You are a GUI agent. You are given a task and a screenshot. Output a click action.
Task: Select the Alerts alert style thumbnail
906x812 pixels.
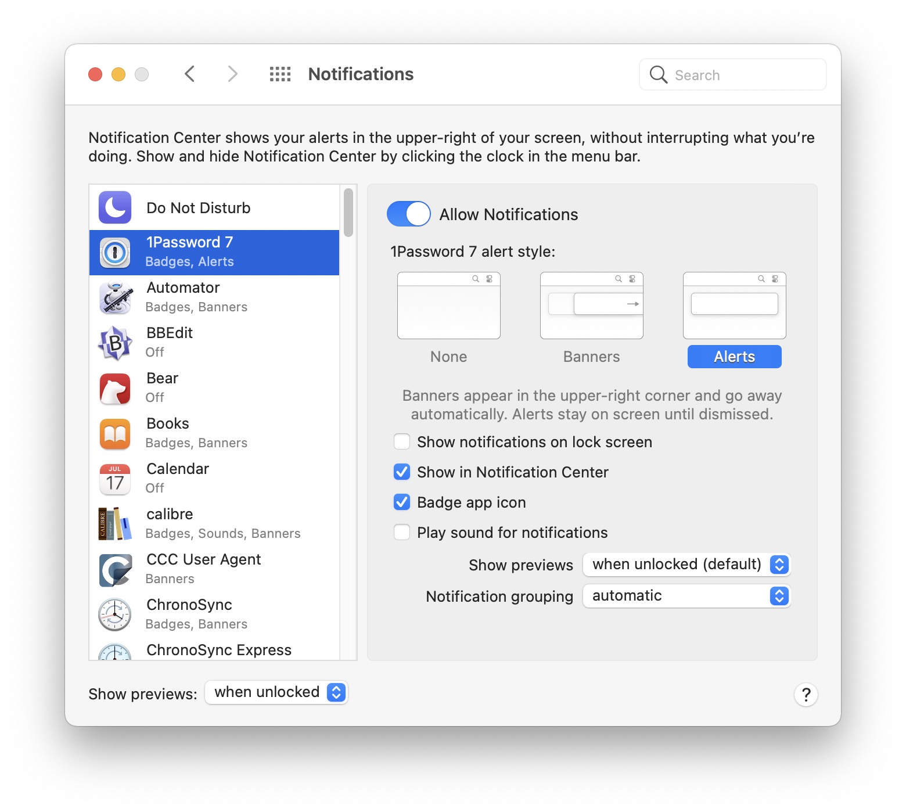[x=735, y=306]
